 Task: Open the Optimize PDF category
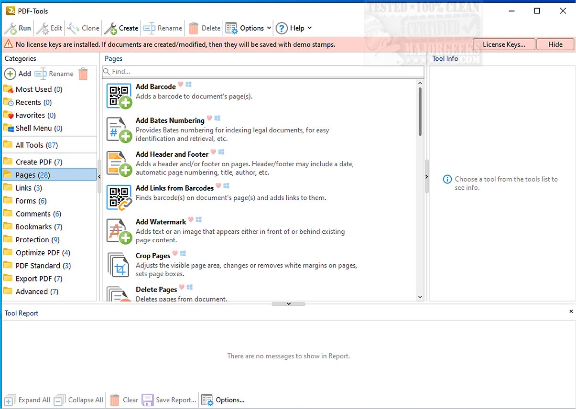click(x=49, y=252)
